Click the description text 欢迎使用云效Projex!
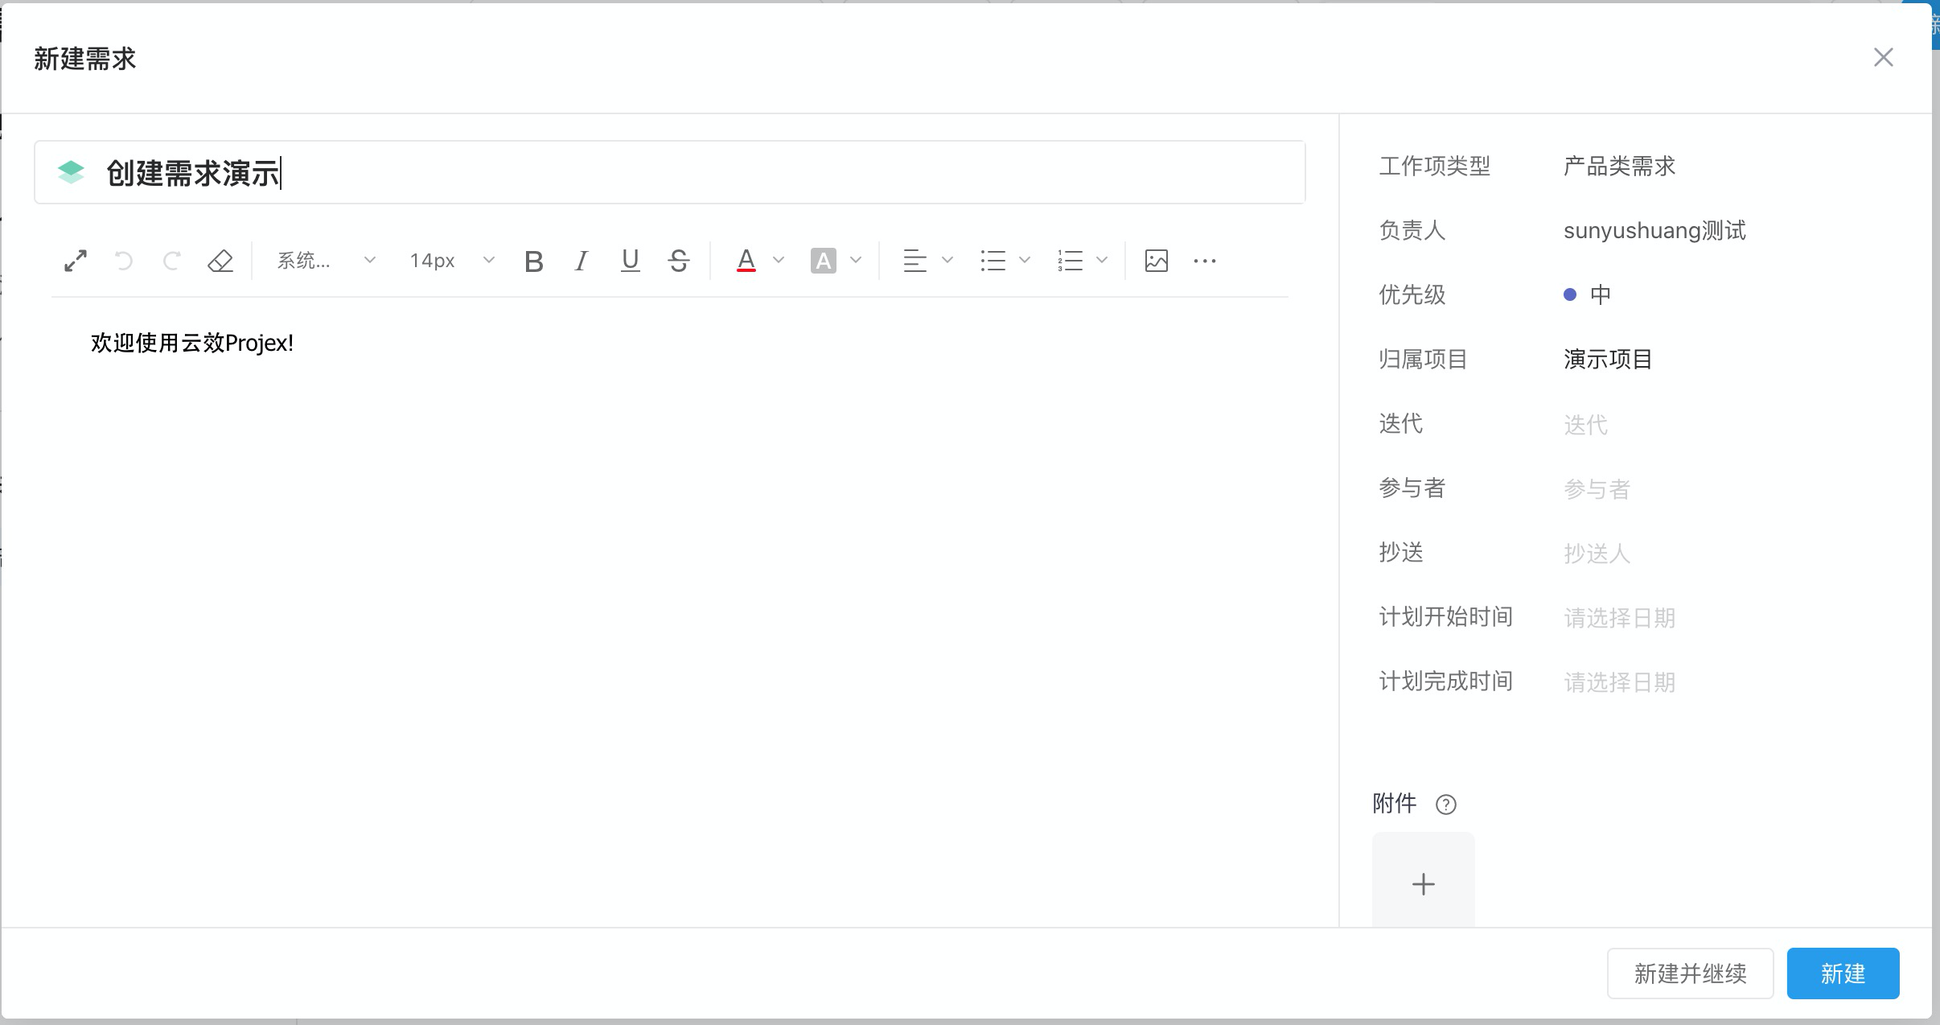 click(192, 343)
